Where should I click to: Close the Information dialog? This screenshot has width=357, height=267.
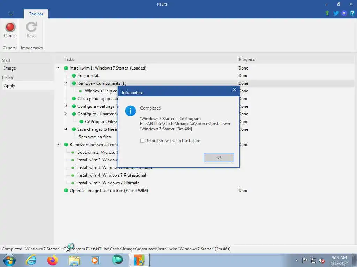(234, 89)
